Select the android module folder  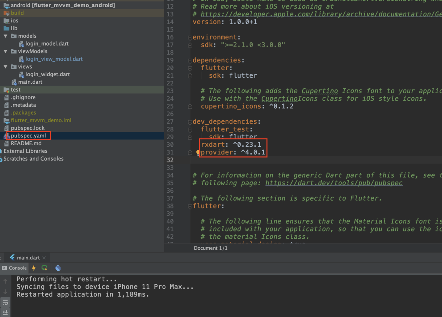[63, 5]
